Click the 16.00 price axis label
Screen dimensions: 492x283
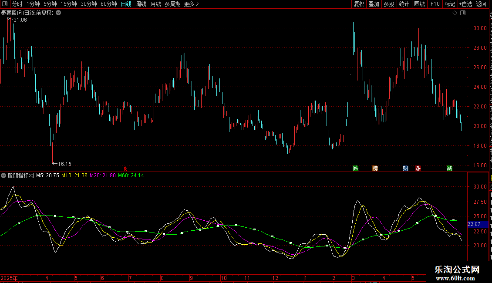click(x=480, y=165)
